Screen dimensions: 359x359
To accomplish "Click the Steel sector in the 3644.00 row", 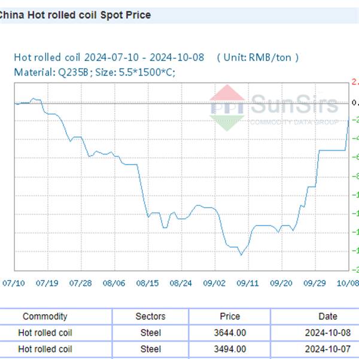I will click(x=150, y=333).
